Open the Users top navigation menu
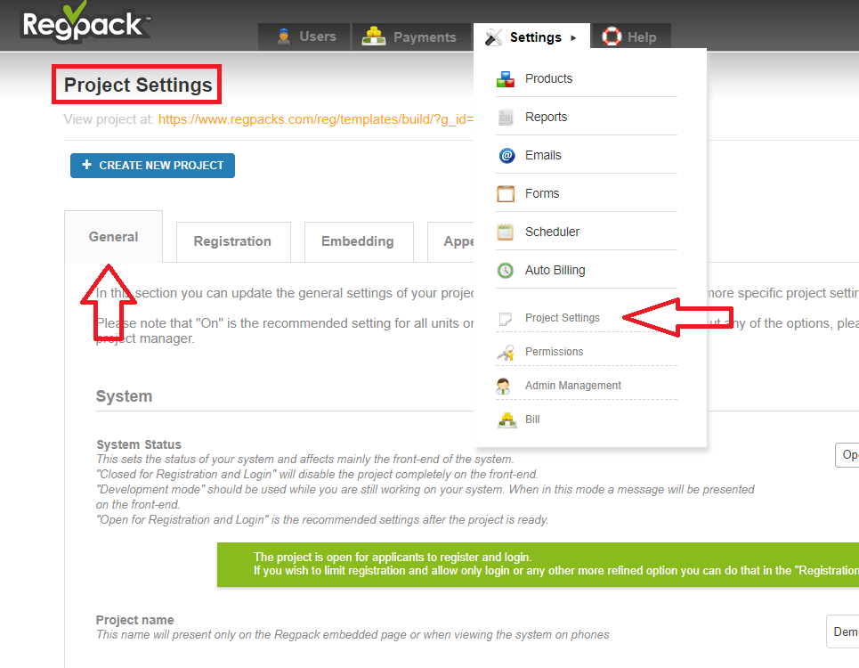This screenshot has width=859, height=668. pyautogui.click(x=306, y=37)
